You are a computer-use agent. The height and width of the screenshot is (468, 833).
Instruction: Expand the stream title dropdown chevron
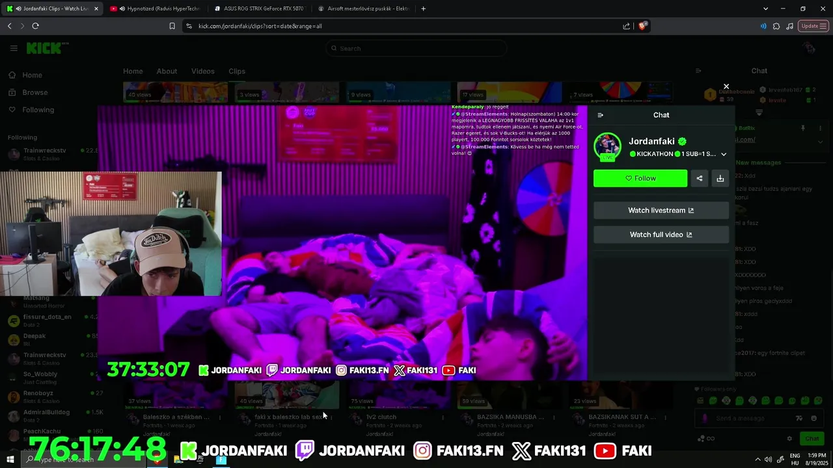724,154
